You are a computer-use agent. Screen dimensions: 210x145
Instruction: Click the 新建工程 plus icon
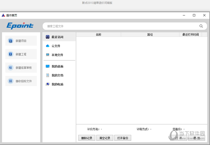pos(10,54)
